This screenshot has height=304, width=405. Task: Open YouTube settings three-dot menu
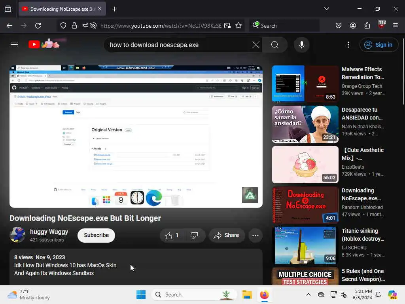click(348, 45)
